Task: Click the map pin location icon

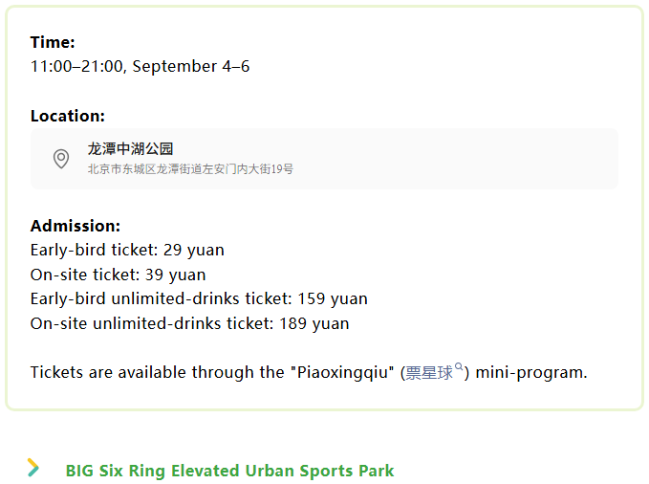Action: pos(61,159)
